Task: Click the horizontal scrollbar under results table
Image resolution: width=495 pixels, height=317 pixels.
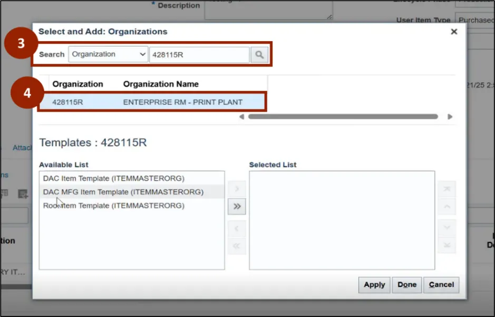Action: 343,117
